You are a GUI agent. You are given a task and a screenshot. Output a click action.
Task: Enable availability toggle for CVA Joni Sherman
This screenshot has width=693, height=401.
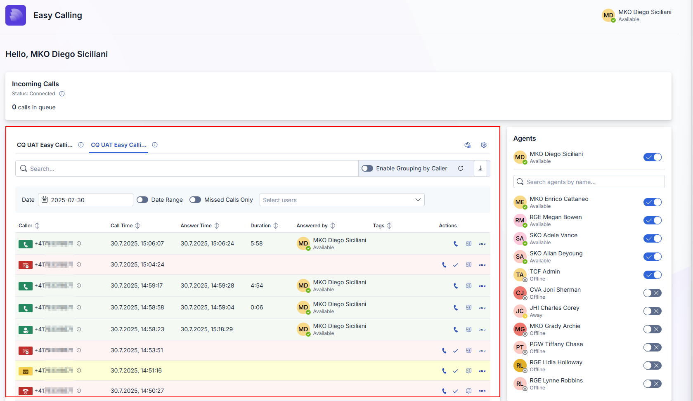pos(652,293)
